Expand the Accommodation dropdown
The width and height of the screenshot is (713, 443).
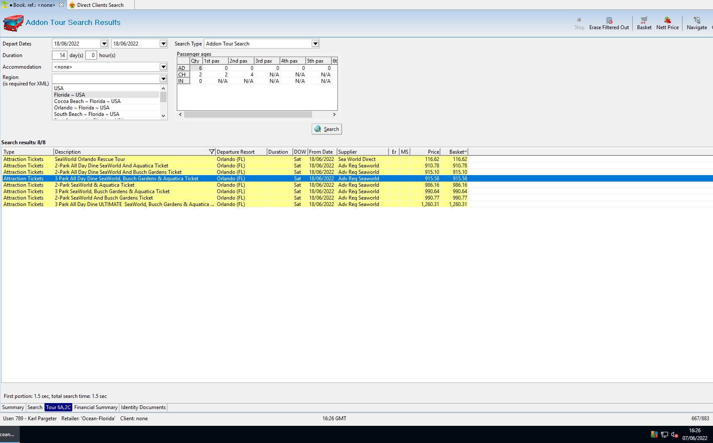click(163, 67)
